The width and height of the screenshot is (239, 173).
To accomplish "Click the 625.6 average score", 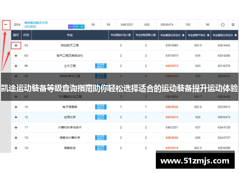I will point(198,107).
